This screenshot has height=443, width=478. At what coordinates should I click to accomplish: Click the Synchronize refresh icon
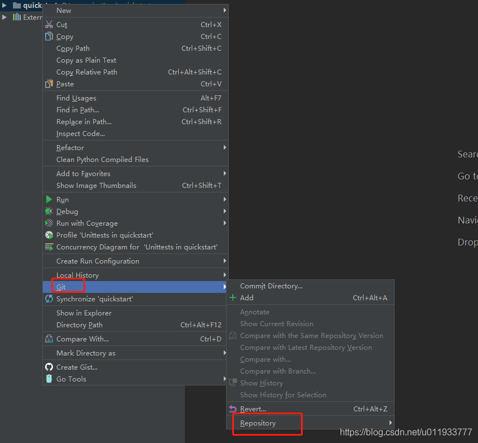(x=49, y=299)
